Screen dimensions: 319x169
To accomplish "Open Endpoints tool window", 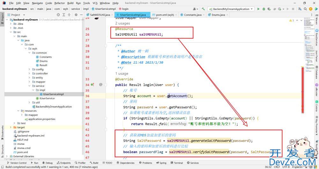I will pos(64,163).
